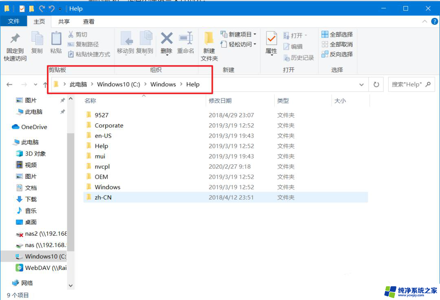440x300 pixels.
Task: Click the Select All icon
Action: (325, 35)
